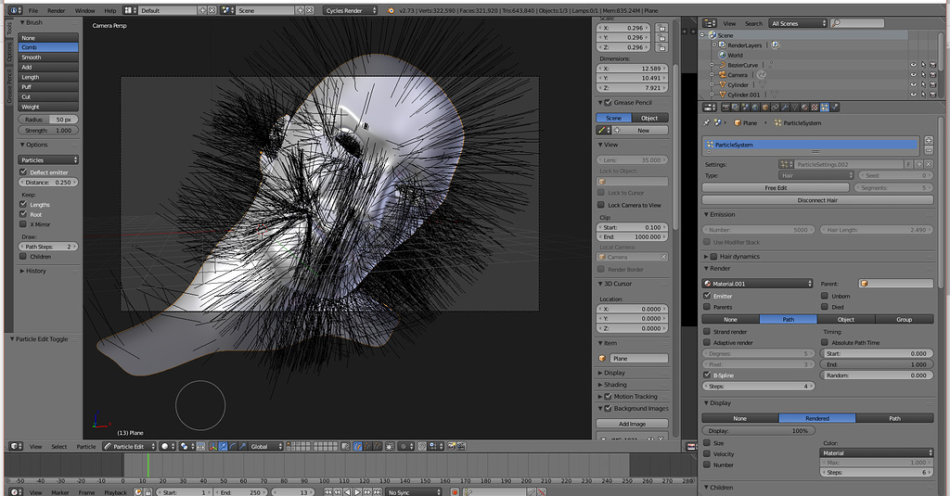
Task: Add a new screen layout
Action: tap(201, 10)
